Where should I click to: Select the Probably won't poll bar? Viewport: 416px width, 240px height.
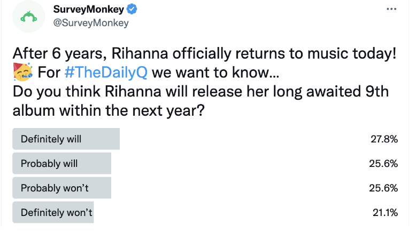pos(62,188)
